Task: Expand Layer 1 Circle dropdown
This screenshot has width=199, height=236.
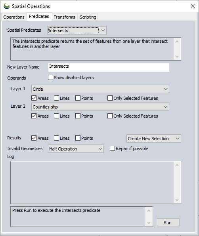Action: tap(100, 89)
